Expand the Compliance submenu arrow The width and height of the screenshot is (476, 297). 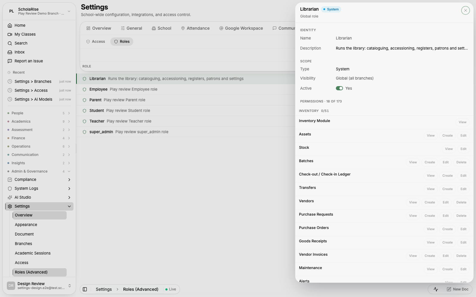69,180
